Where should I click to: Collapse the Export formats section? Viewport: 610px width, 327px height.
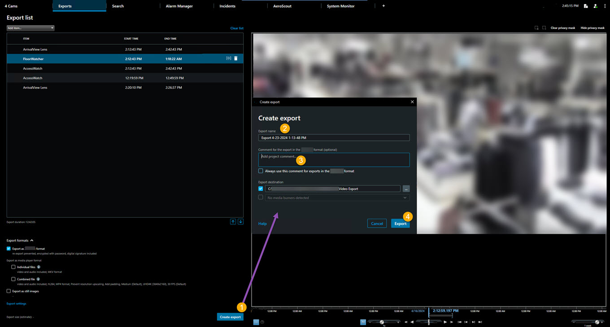click(x=32, y=241)
